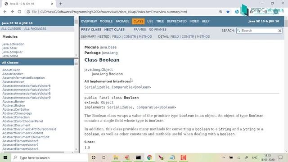Screen dimensions: 288x162
Task: Open the java.base module link in content
Action: [108, 47]
